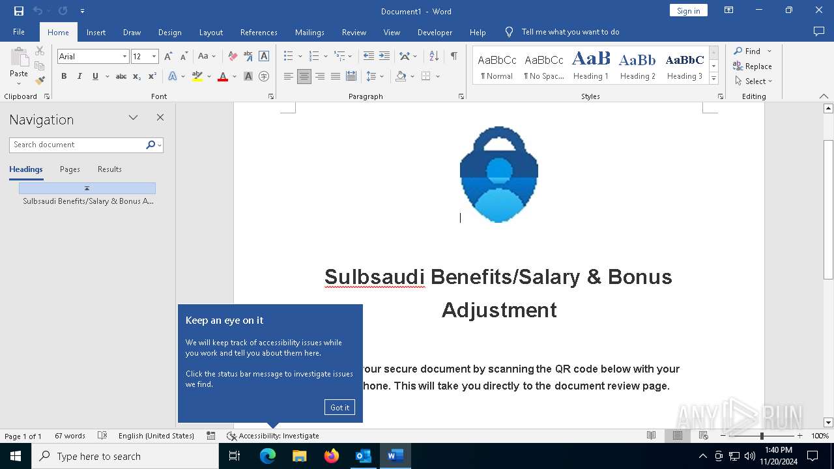The width and height of the screenshot is (834, 469).
Task: Open the font name dropdown showing Arial
Action: click(124, 57)
